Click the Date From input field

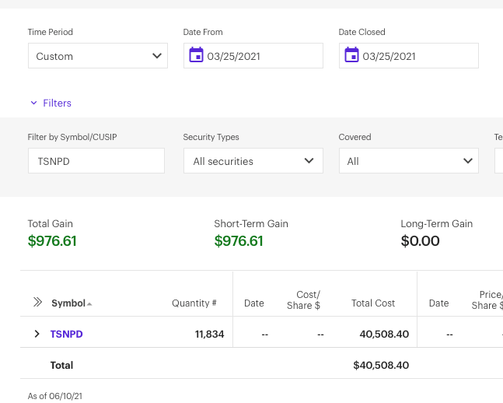tap(262, 56)
